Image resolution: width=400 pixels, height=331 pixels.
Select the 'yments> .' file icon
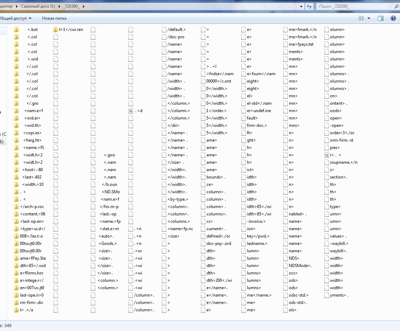[326, 295]
